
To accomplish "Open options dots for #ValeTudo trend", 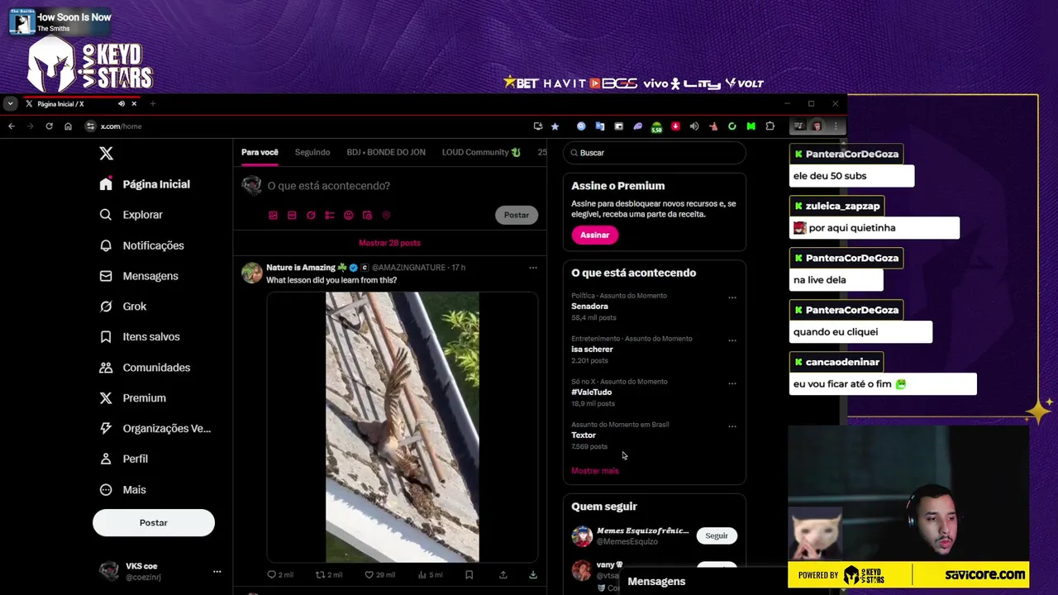I will coord(732,383).
